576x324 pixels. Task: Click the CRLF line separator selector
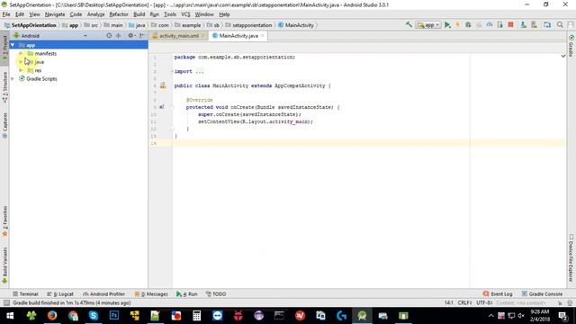pos(464,302)
